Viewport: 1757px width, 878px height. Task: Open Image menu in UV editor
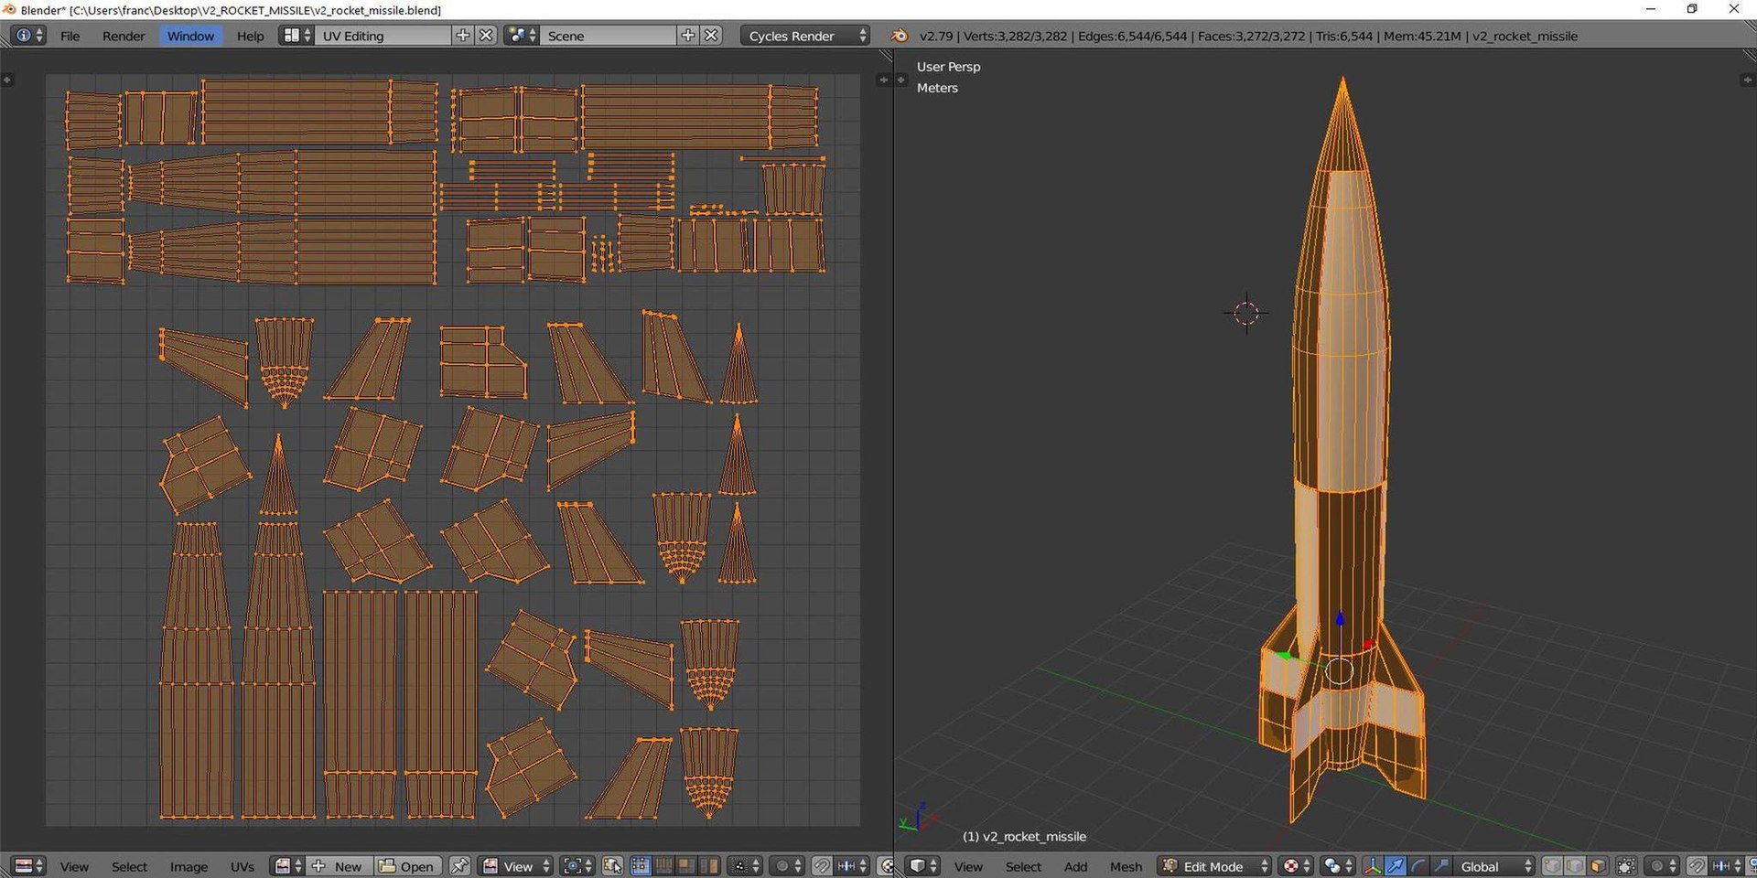[189, 866]
